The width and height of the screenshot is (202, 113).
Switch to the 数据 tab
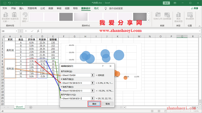[x=51, y=8]
